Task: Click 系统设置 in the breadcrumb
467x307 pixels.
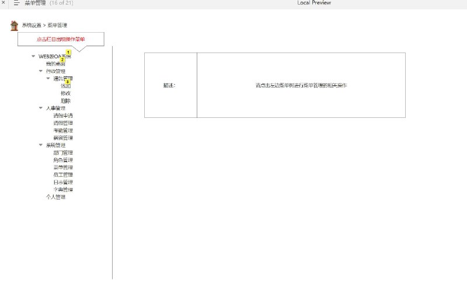Action: [x=32, y=25]
